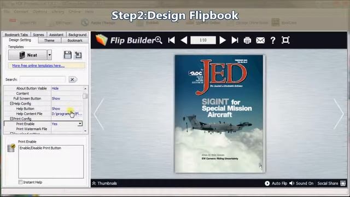Screen dimensions: 350x197
Task: Select About Button Visible row
Action: point(43,89)
